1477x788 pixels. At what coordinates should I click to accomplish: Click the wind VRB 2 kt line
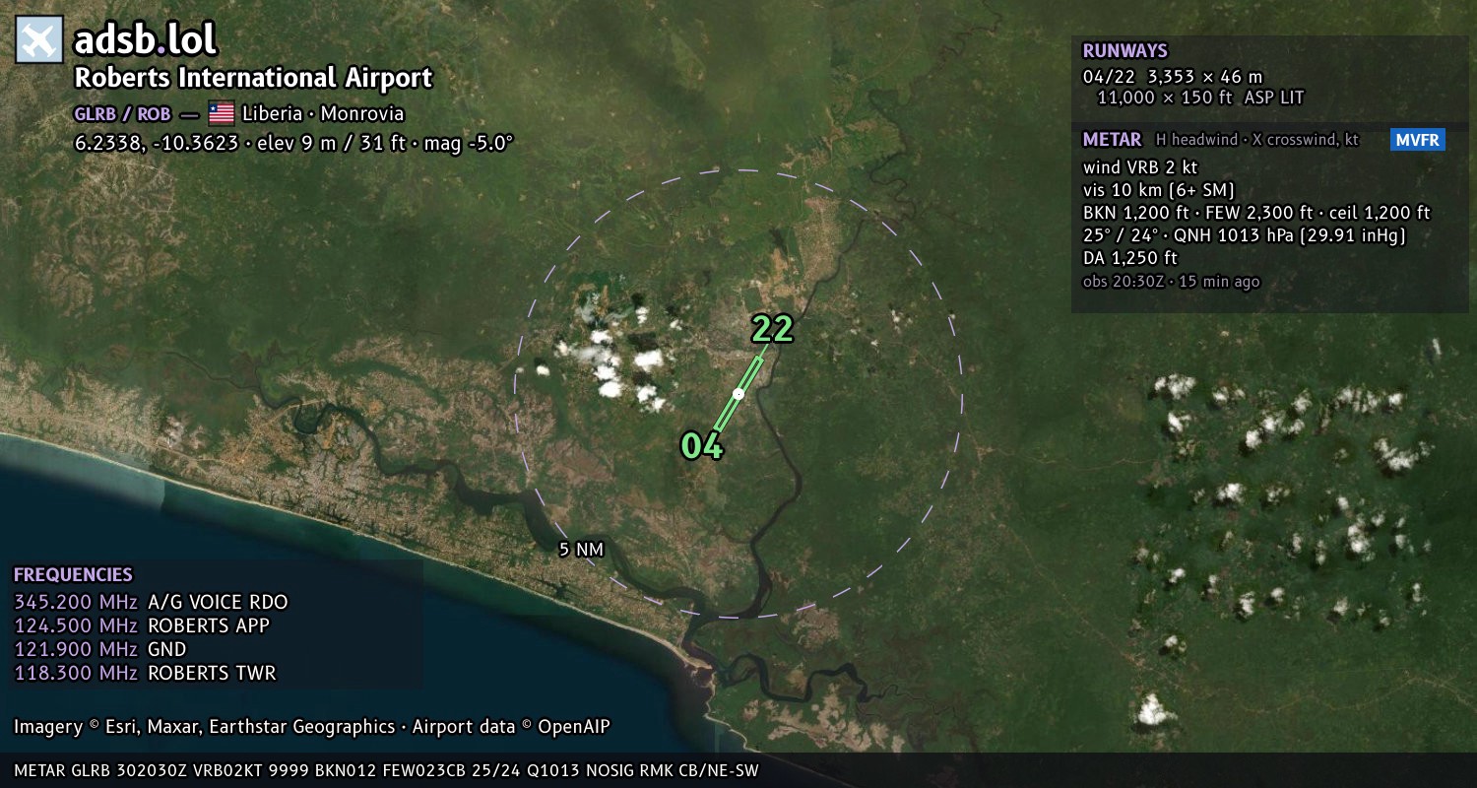1140,167
